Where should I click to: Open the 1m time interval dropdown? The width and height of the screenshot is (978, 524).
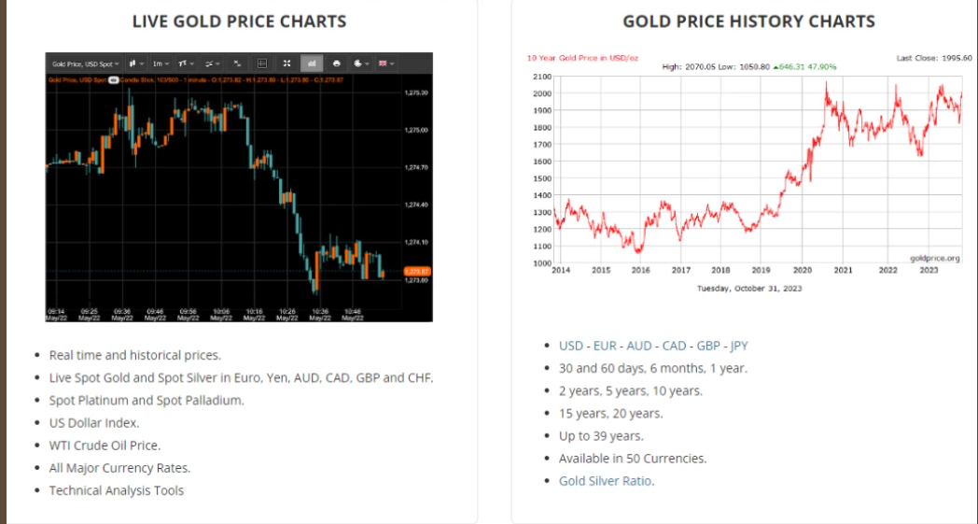pyautogui.click(x=161, y=64)
